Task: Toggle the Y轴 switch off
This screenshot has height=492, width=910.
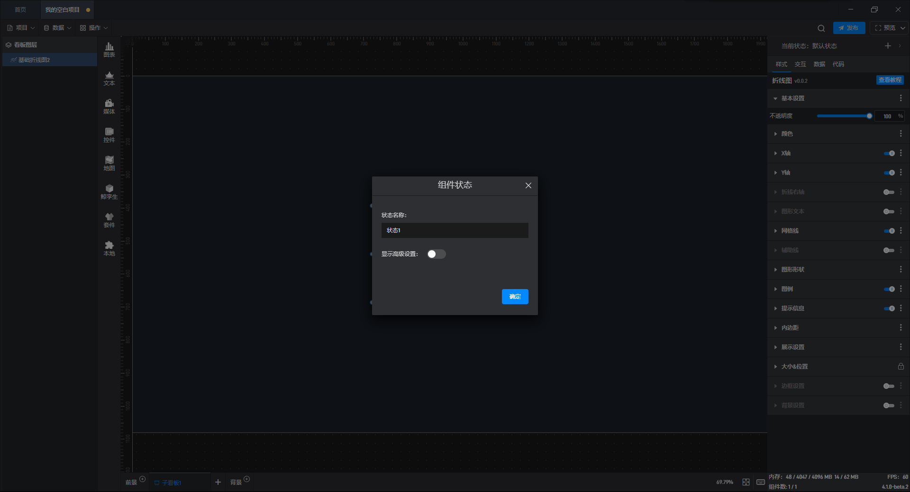Action: [x=889, y=173]
